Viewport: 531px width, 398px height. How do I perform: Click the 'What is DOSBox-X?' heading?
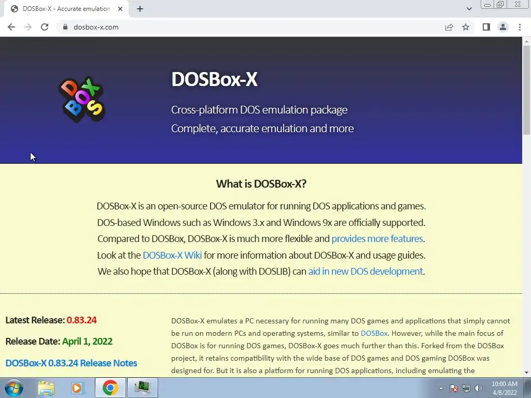tap(261, 183)
